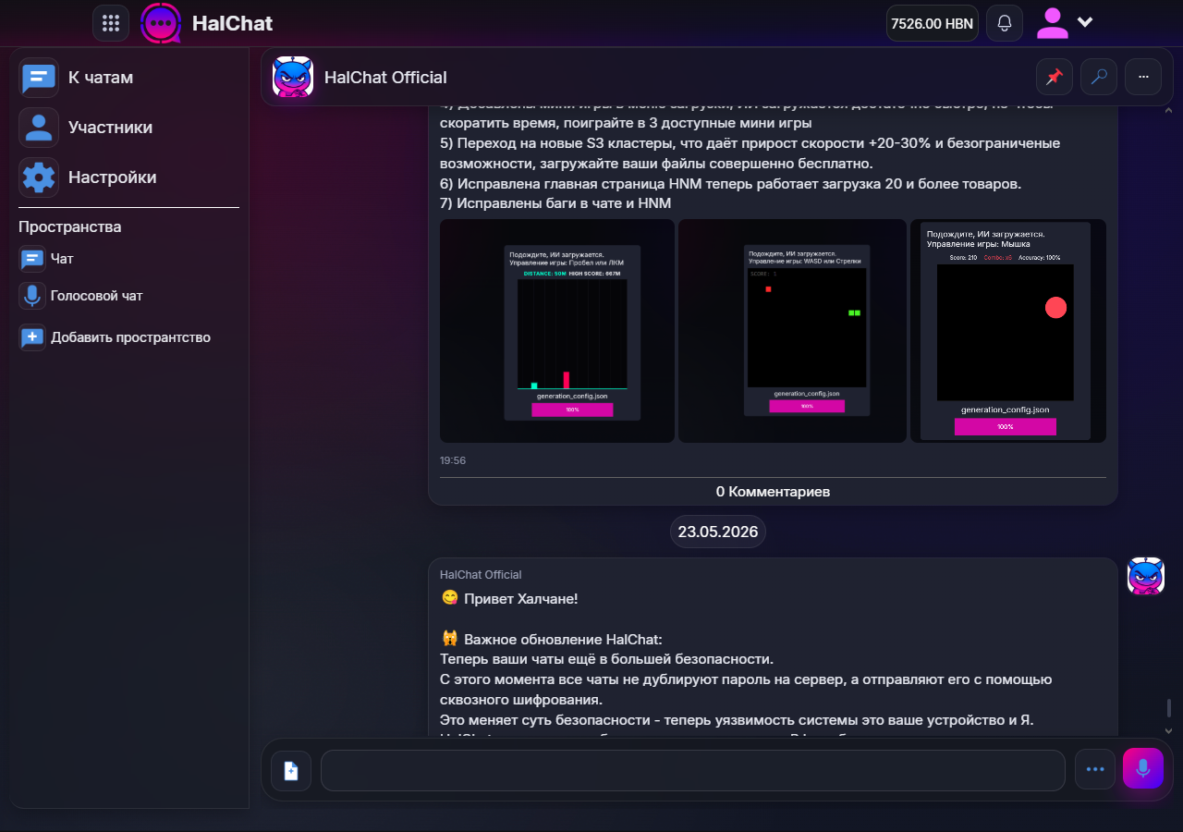Expand the user profile dropdown arrow
Viewport: 1183px width, 832px height.
point(1086,22)
